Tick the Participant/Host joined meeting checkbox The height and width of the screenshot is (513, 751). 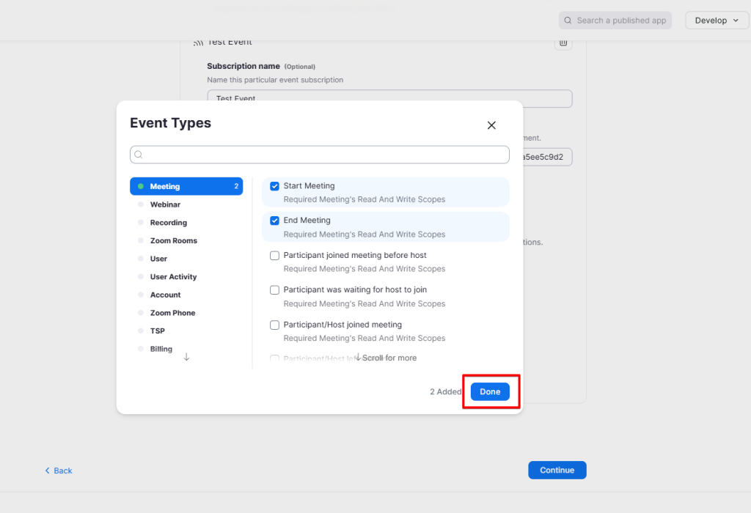pos(275,325)
